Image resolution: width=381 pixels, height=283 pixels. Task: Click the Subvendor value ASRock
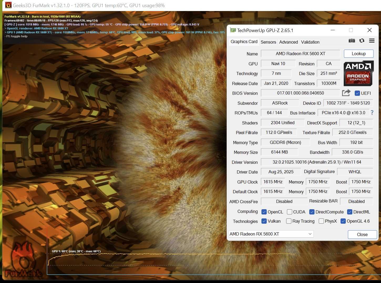click(x=280, y=103)
